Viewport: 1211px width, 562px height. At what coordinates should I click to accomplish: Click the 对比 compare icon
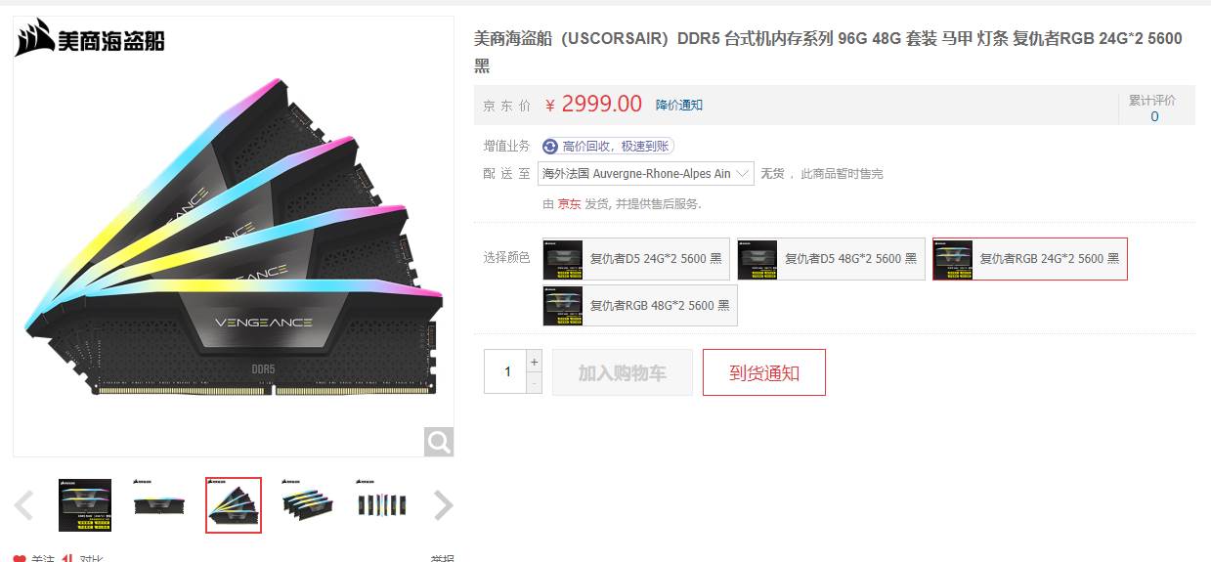pyautogui.click(x=68, y=559)
